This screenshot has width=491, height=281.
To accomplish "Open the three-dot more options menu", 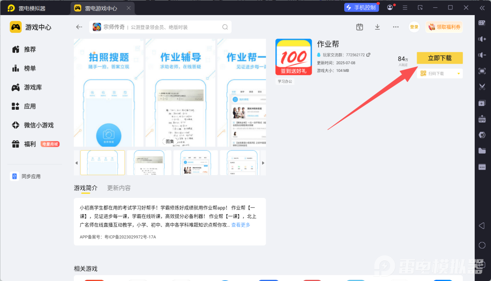I will click(x=395, y=27).
